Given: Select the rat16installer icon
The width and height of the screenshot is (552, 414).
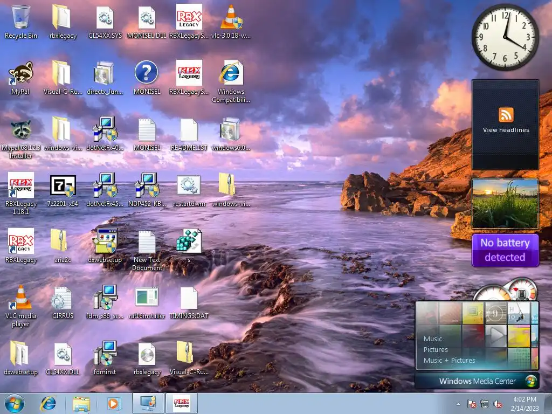Looking at the screenshot, I should (x=147, y=303).
